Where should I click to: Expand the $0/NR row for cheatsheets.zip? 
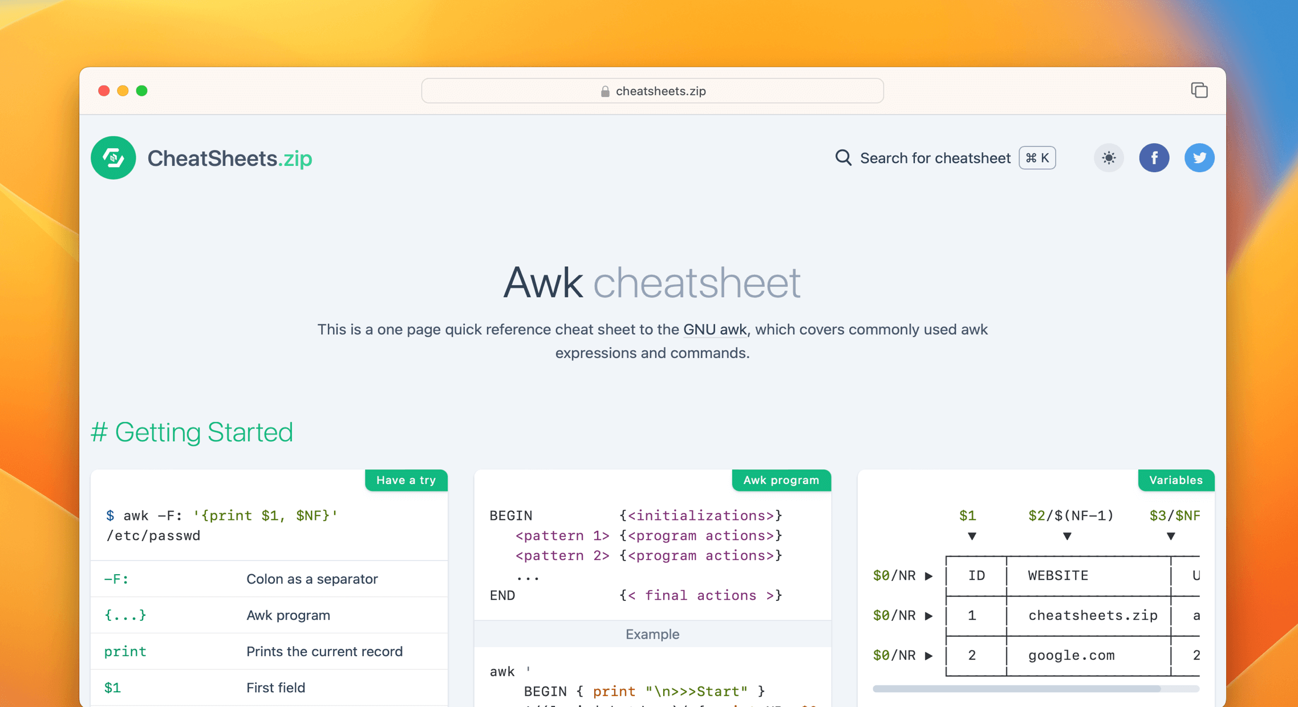928,616
